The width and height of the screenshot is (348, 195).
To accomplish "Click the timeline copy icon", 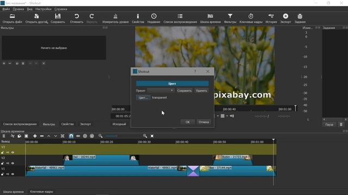I will pyautogui.click(x=20, y=136).
